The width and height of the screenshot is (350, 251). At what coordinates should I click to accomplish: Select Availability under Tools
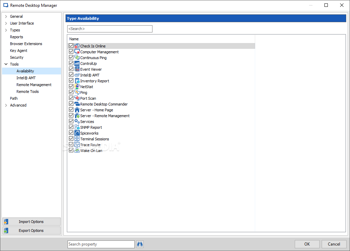31,71
